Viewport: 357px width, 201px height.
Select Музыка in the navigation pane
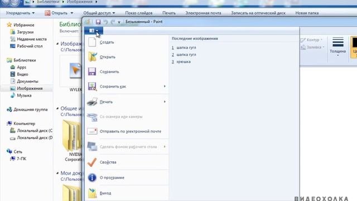coord(24,95)
